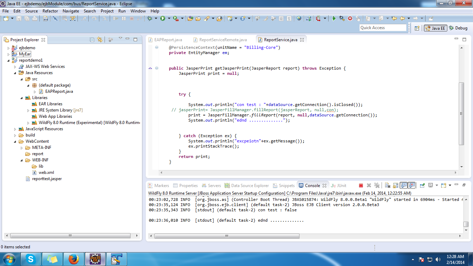
Task: Toggle the fold marker beside getJasperPrint method
Action: 157,68
